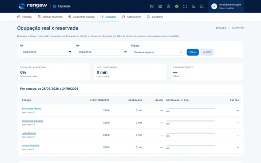Change language via Brazil flag icon
The width and height of the screenshot is (261, 163).
[177, 6]
